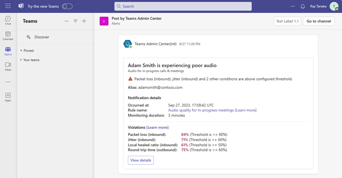This screenshot has height=178, width=342.
Task: Open Audio quality for In-progress meetings link
Action: [x=201, y=110]
